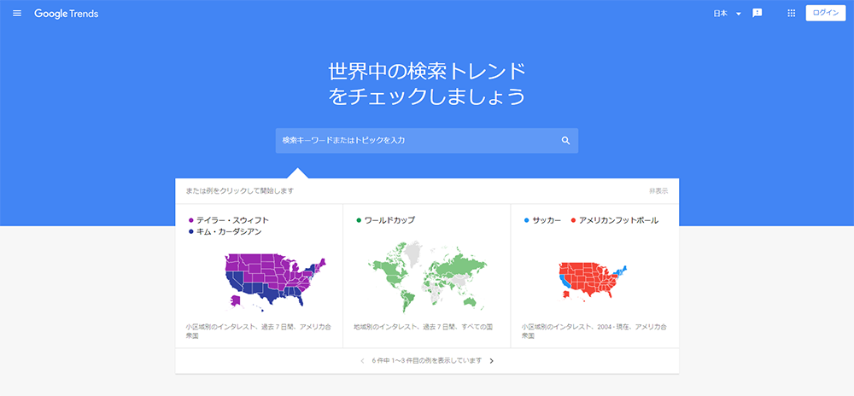Click the 世界中の検索トレンド headline
Screen dimensions: 854x396
click(427, 71)
